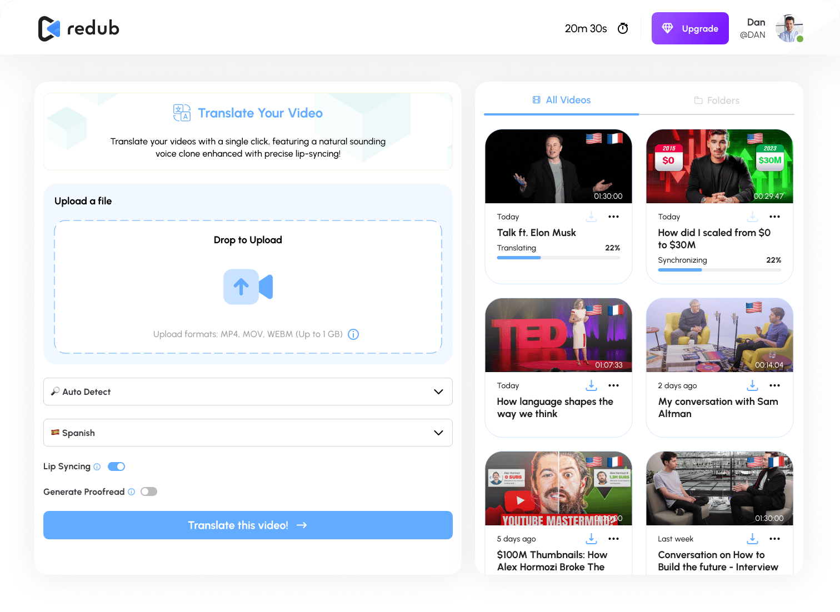Viewport: 840px width, 612px height.
Task: Open Dan's profile avatar
Action: (x=789, y=29)
